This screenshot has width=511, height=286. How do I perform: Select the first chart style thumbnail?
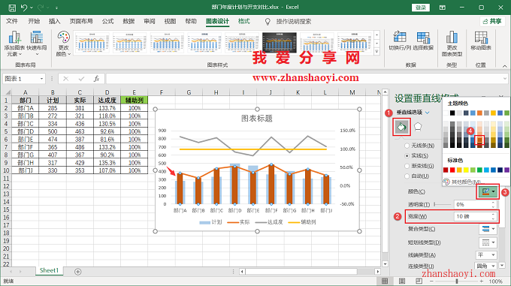pyautogui.click(x=92, y=43)
